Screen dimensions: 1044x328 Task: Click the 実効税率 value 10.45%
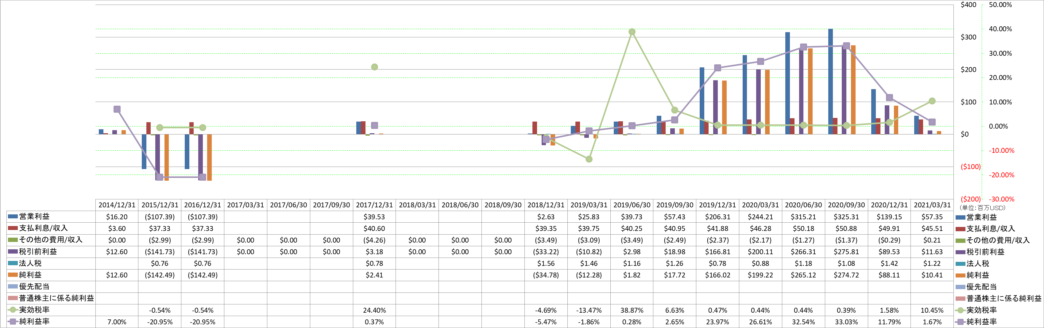point(932,311)
